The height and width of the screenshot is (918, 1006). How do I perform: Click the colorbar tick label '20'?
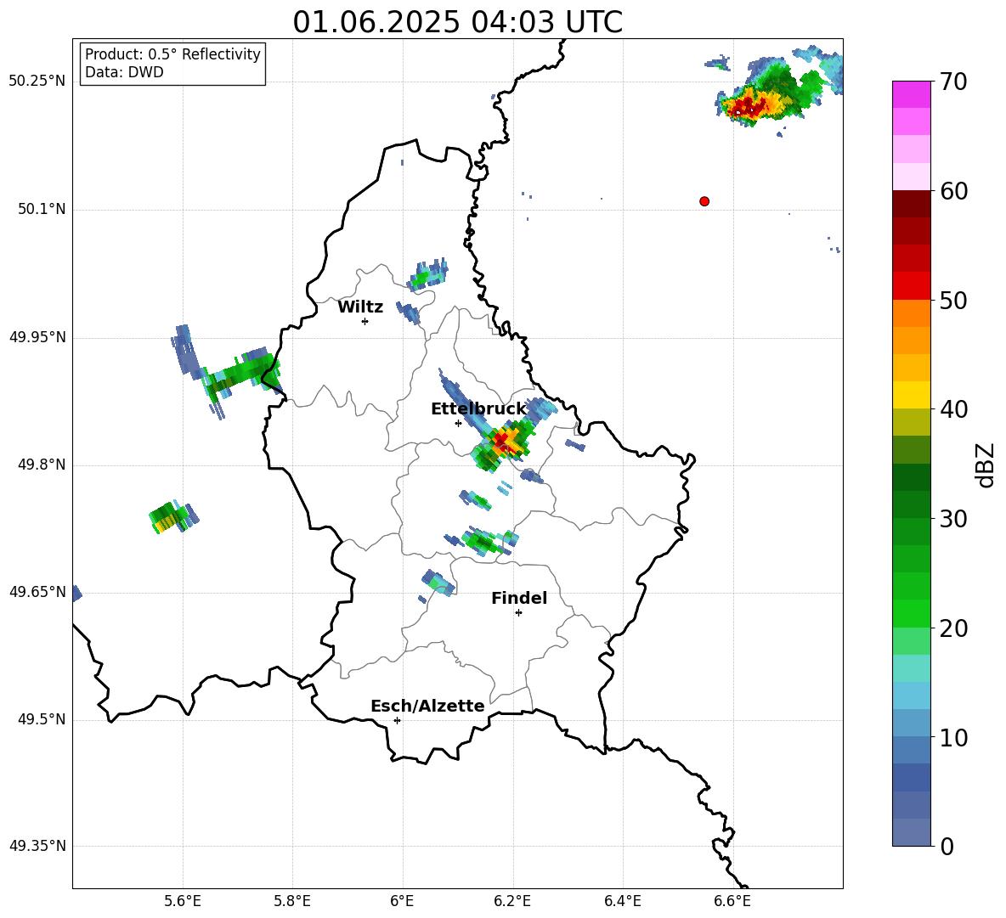952,628
